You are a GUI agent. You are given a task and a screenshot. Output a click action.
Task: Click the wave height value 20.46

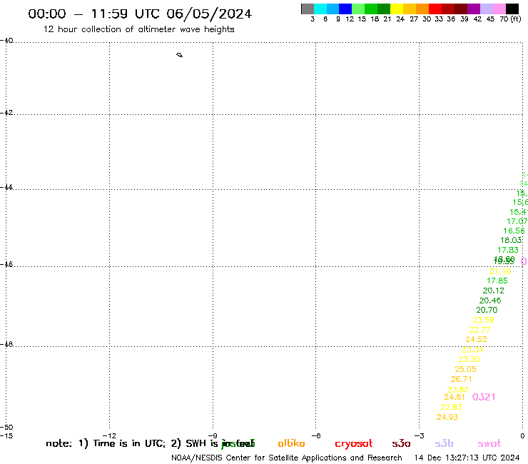[x=490, y=301]
